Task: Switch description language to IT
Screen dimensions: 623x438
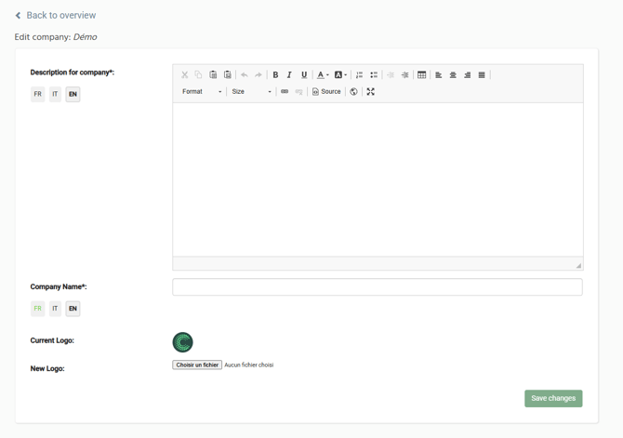Action: point(55,94)
